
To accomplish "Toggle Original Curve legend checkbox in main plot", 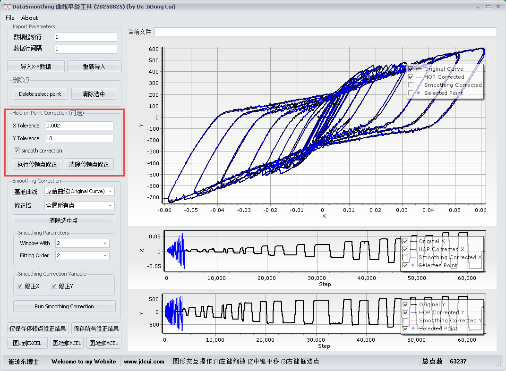I will 411,69.
